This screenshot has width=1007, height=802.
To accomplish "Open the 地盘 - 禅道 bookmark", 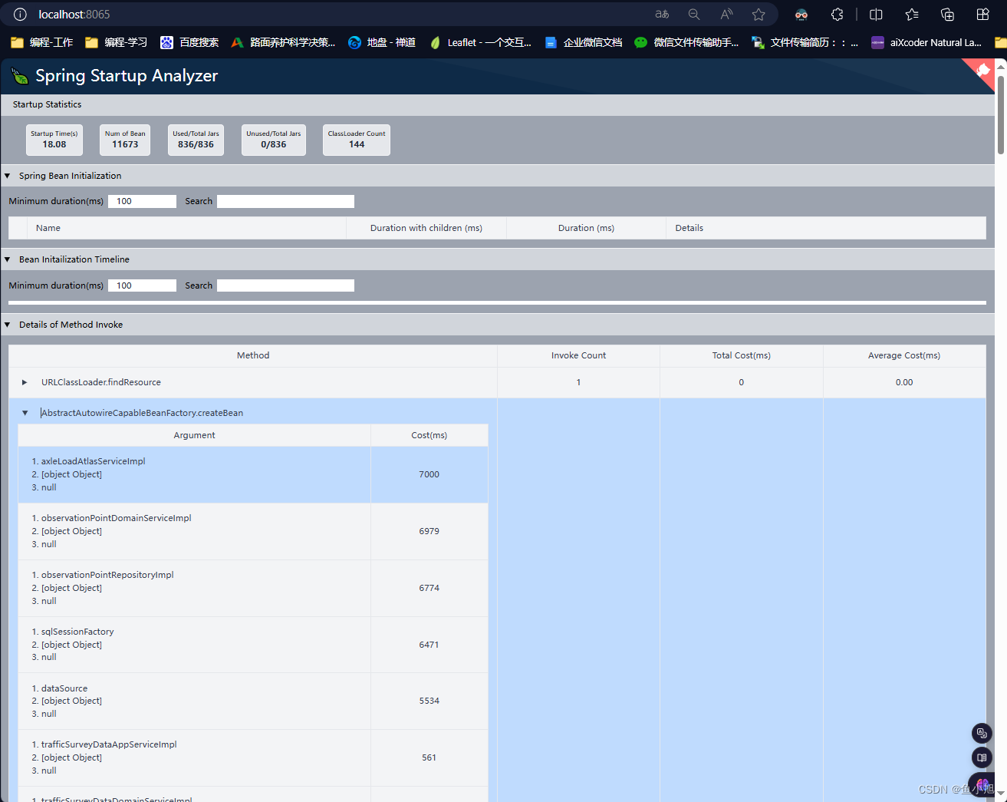I will click(x=382, y=42).
